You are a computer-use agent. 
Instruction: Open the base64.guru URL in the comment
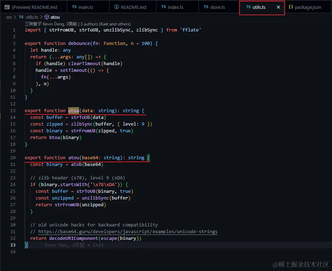coord(128,232)
